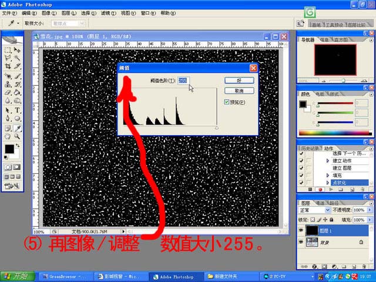376x282 pixels.
Task: Expand the 填充 action step
Action: pyautogui.click(x=328, y=175)
